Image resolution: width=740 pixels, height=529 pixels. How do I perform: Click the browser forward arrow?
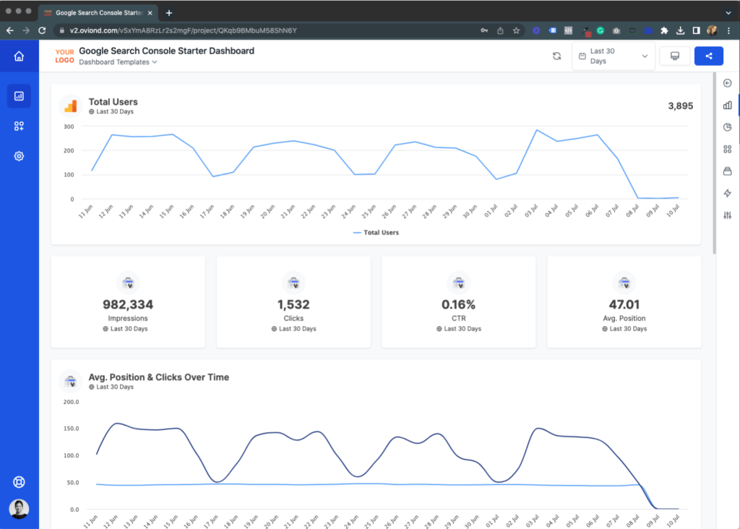pos(26,30)
